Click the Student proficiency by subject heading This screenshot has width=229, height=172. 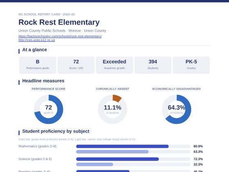tap(56, 131)
